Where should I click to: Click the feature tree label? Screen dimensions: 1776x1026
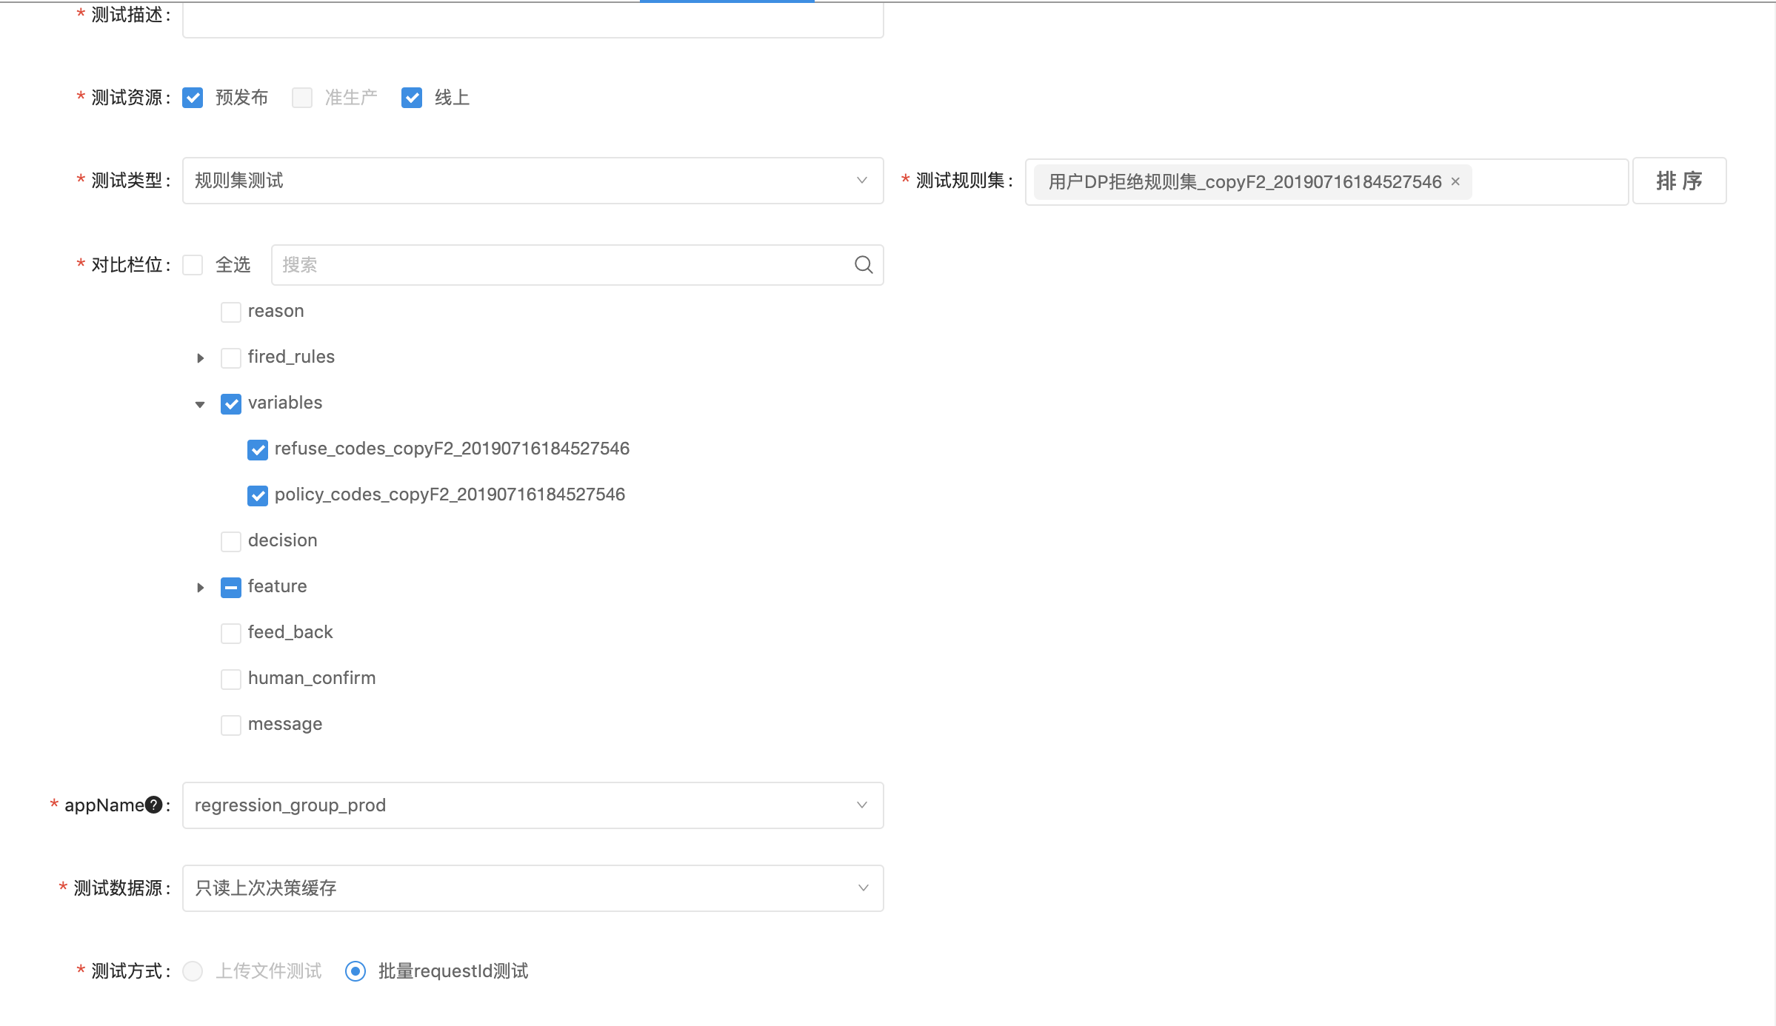pos(277,586)
